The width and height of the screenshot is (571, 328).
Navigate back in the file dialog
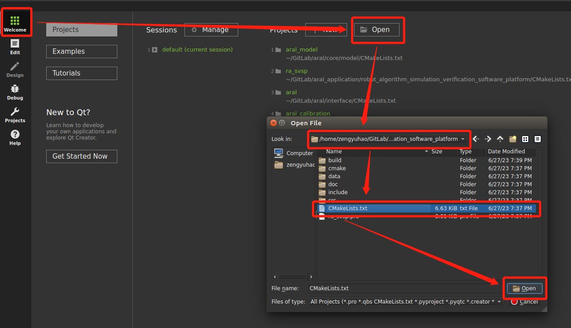coord(476,139)
